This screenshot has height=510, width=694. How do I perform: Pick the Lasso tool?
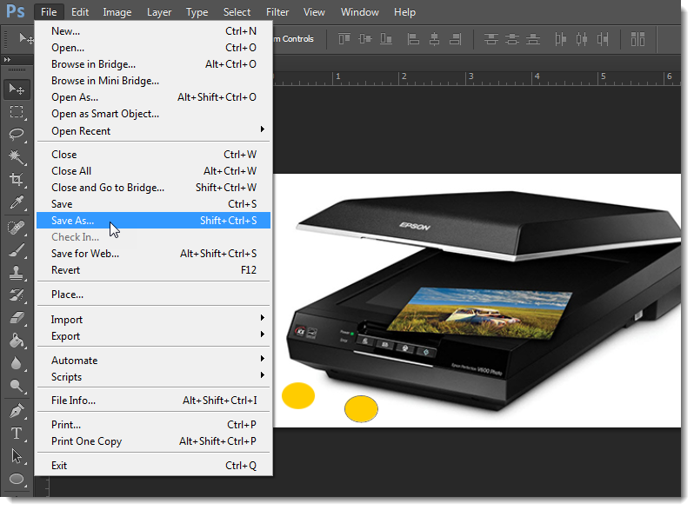[x=17, y=134]
